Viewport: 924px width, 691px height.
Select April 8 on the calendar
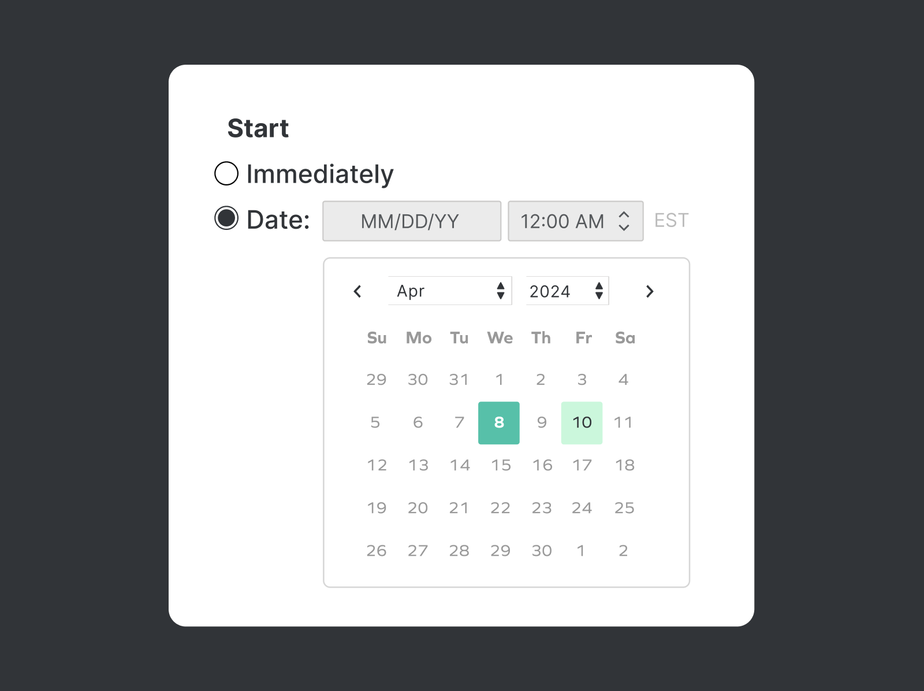point(498,422)
